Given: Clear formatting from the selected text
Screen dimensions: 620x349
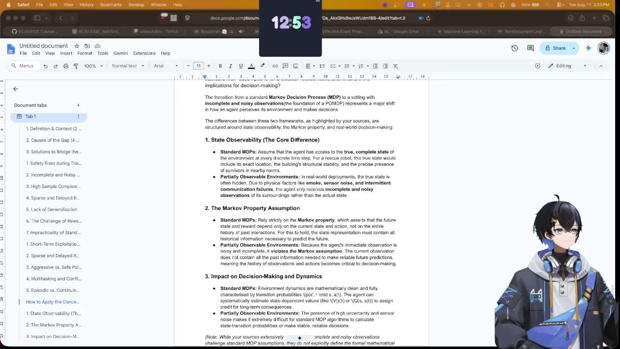Looking at the screenshot, I should click(395, 66).
